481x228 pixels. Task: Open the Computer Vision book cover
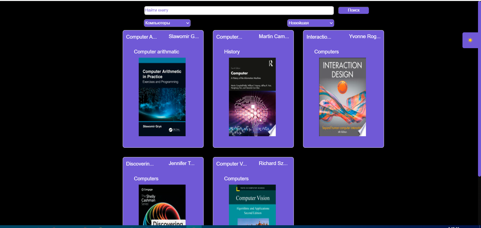252,205
